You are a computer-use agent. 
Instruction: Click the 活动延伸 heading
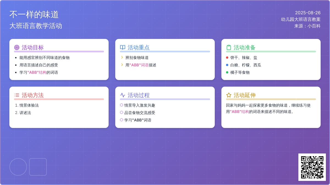pyautogui.click(x=245, y=95)
